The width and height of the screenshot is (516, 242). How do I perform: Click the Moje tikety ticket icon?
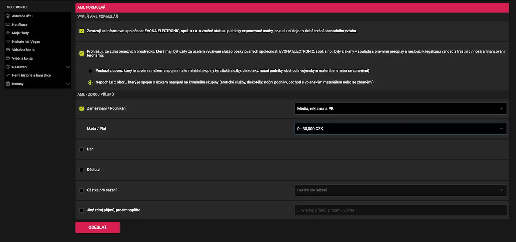tap(8, 33)
